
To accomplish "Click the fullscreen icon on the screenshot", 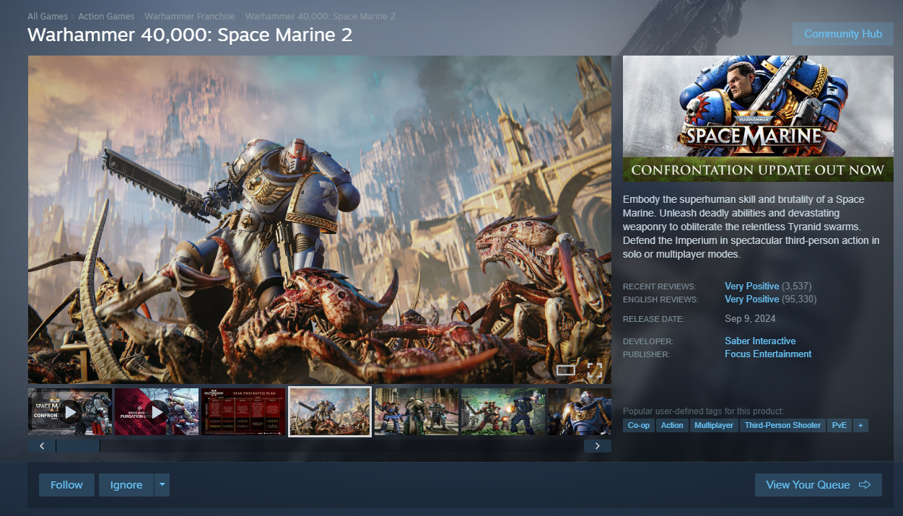I will pyautogui.click(x=594, y=371).
